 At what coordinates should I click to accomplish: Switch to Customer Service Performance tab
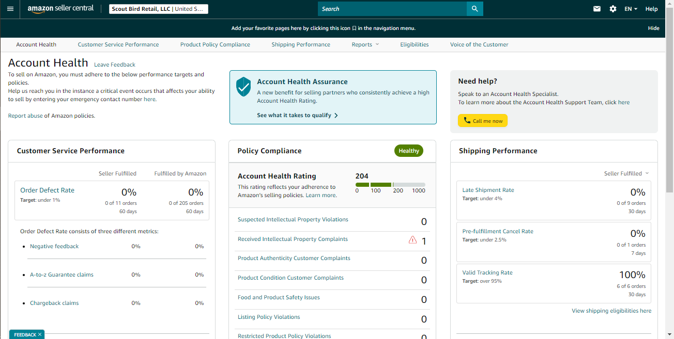click(x=118, y=44)
